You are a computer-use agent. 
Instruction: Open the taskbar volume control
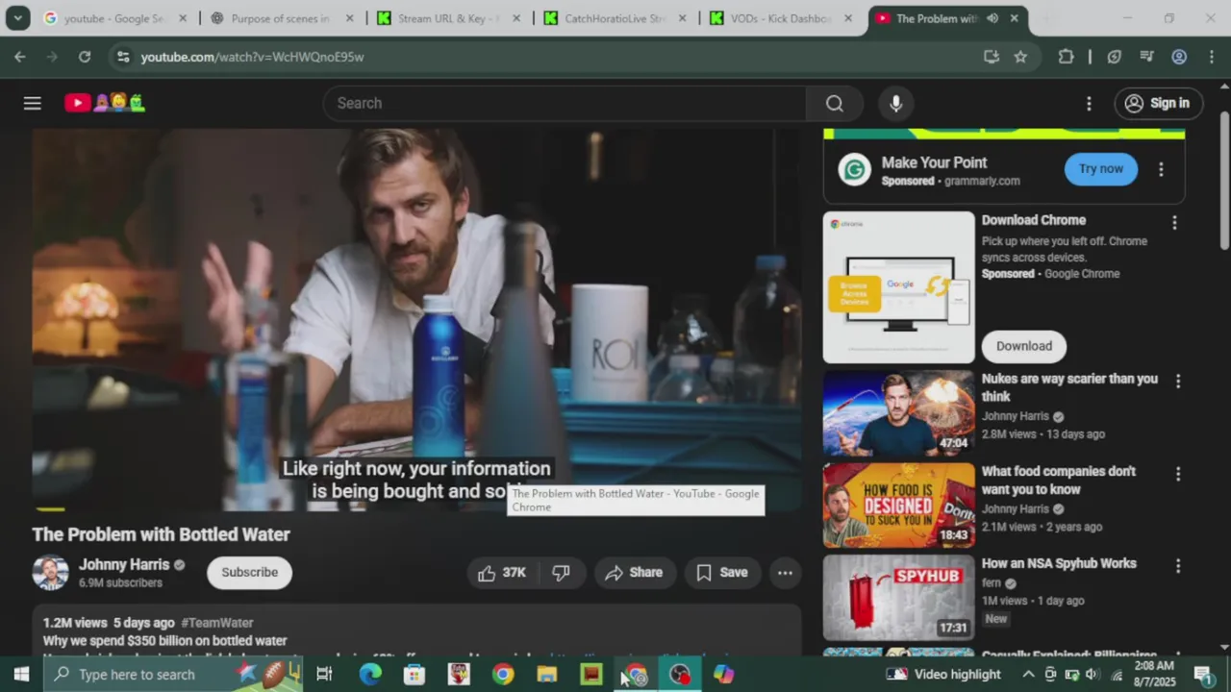(x=1092, y=674)
